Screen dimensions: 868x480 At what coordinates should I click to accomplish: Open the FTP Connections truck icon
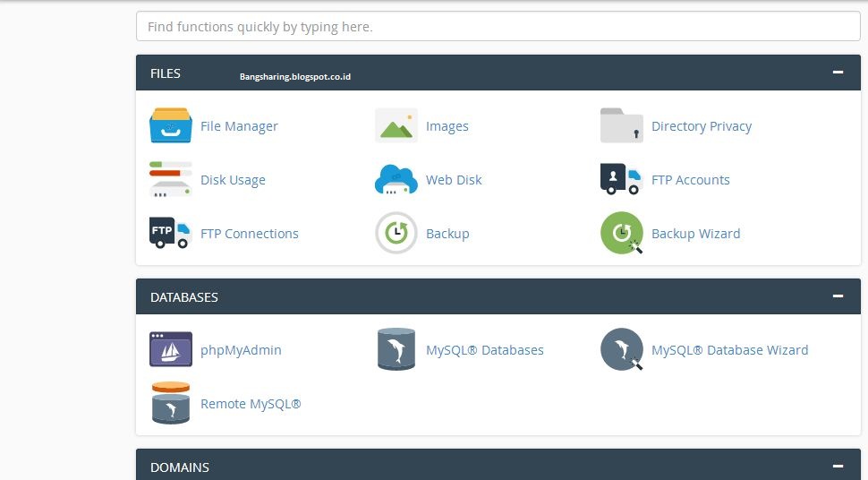click(171, 233)
